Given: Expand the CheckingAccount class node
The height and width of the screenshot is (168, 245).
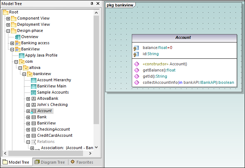Looking at the screenshot, I should [28, 130].
